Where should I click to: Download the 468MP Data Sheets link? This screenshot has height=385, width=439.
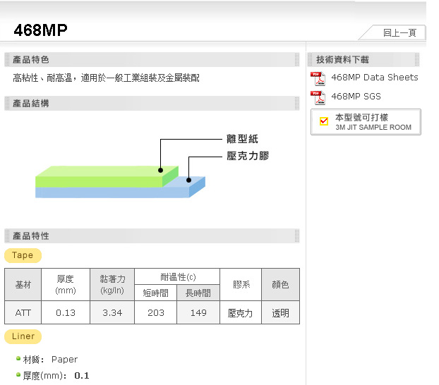(x=375, y=78)
